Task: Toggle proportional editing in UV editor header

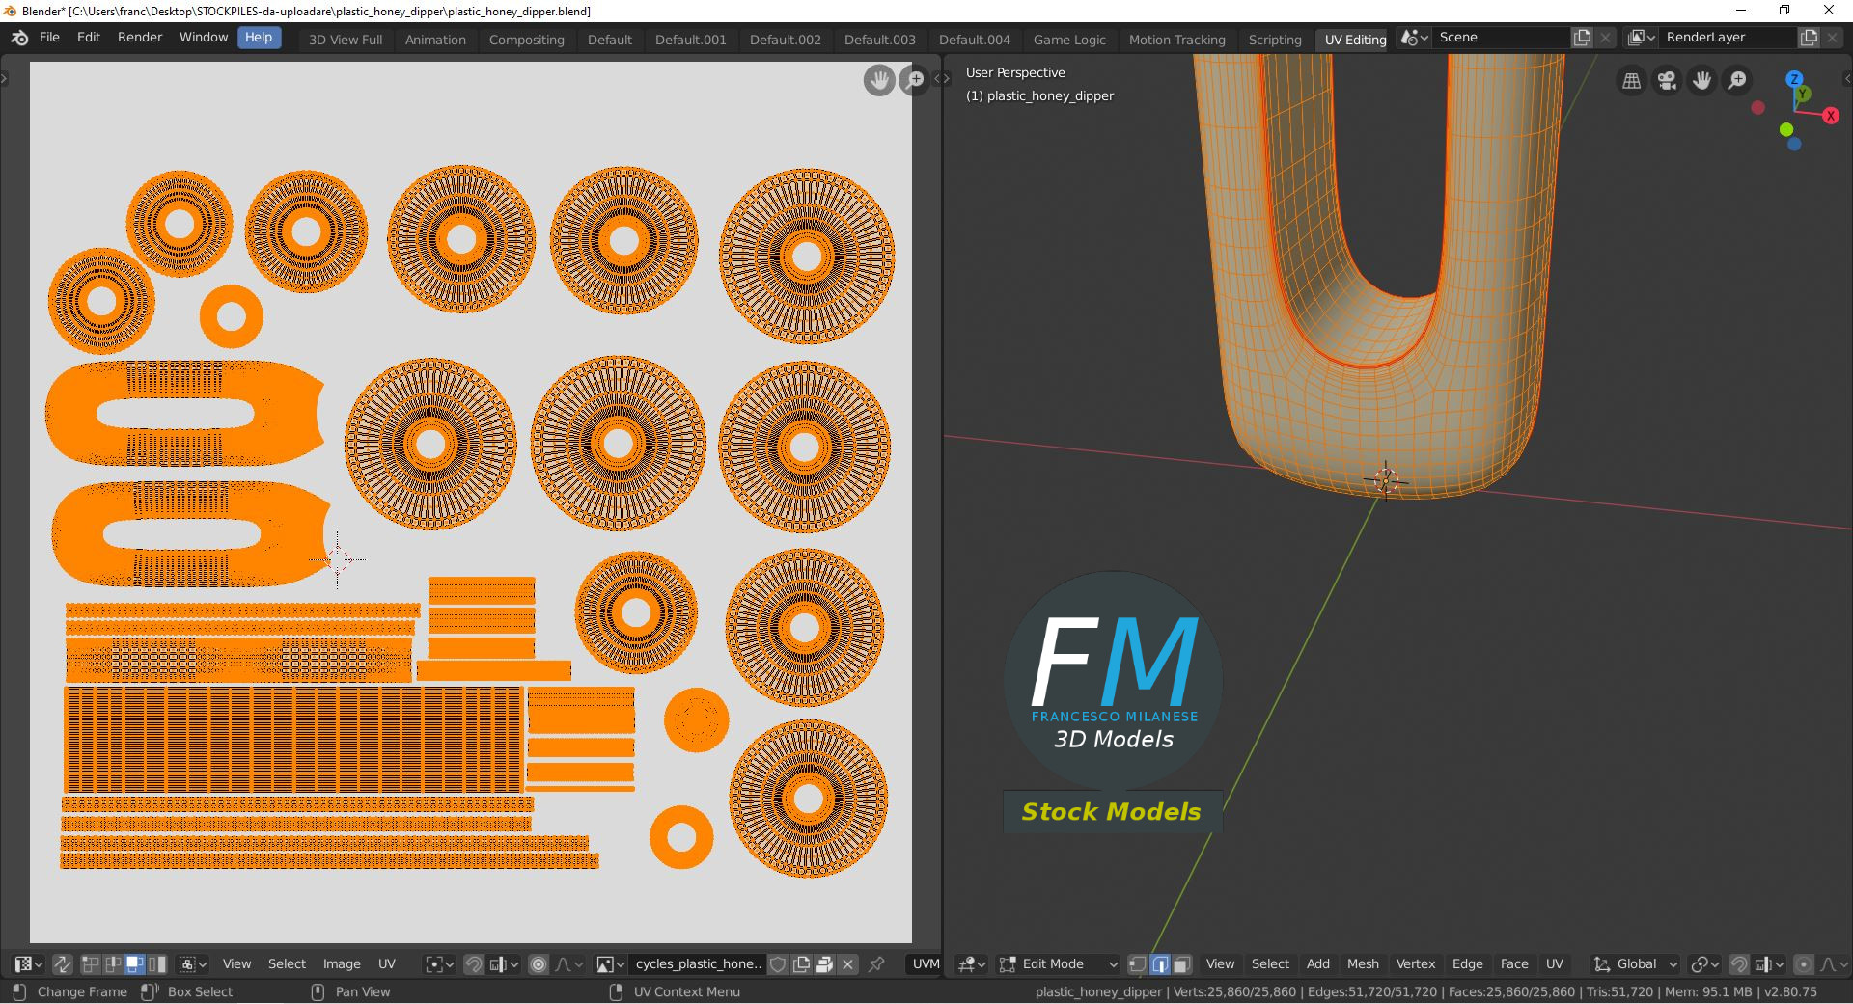Action: click(539, 963)
